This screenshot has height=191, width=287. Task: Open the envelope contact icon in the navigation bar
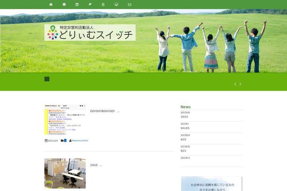[130, 5]
